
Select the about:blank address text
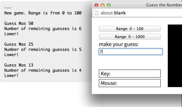coord(113,13)
